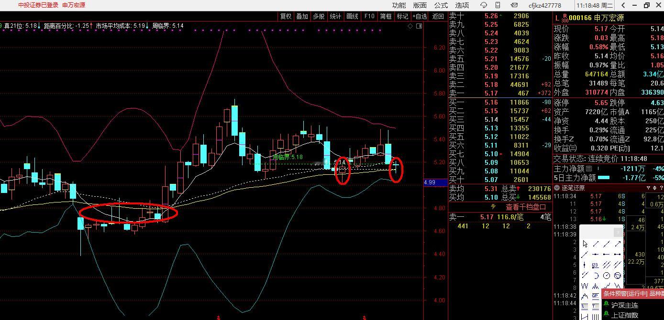Click the refresh service icon in title bar

pyautogui.click(x=484, y=5)
